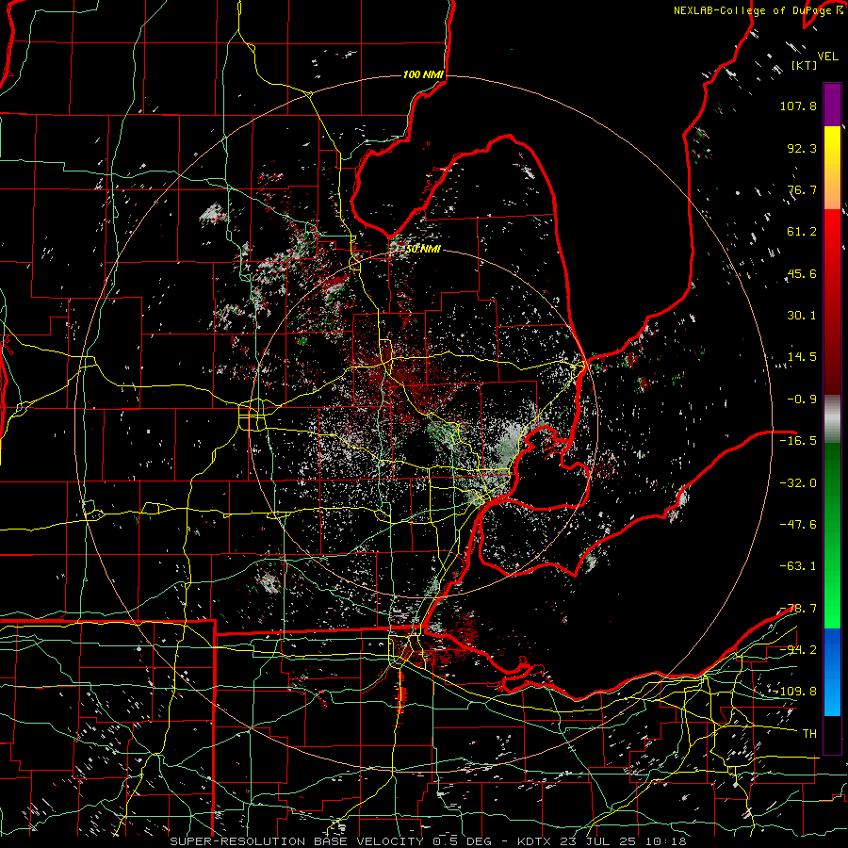Pick the green segment of velocity color bar
Screen dimensions: 848x848
832,535
